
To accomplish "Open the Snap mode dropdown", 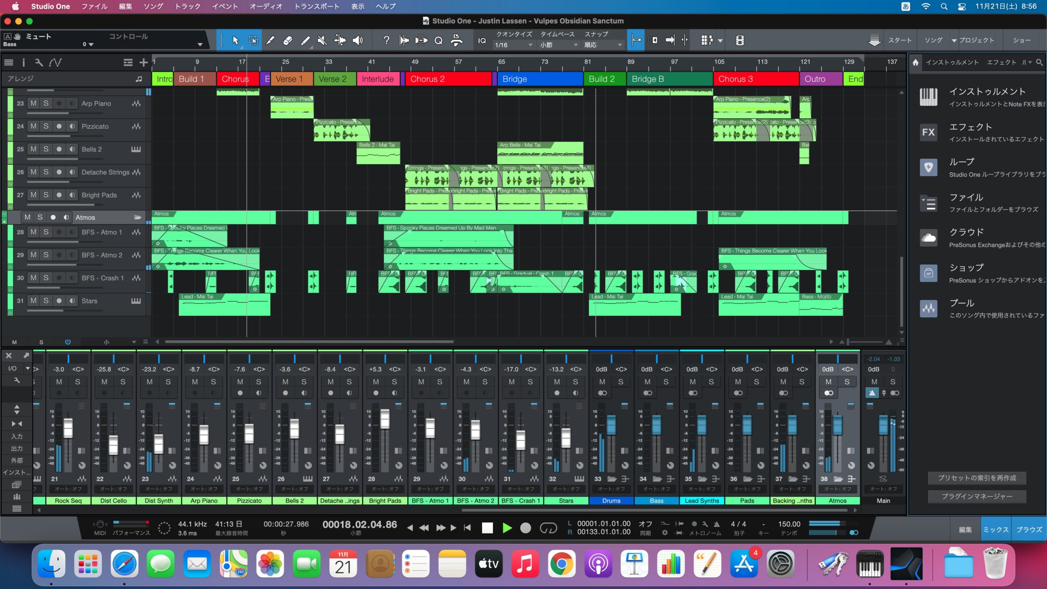I will click(x=603, y=45).
